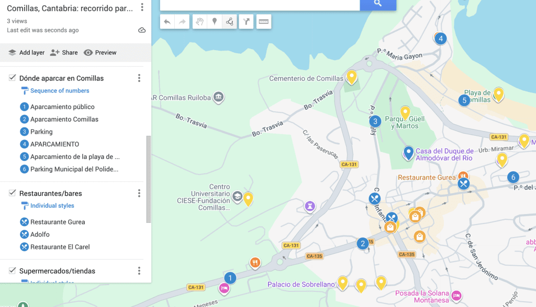Select the draw a line tool
The height and width of the screenshot is (307, 536).
click(229, 21)
